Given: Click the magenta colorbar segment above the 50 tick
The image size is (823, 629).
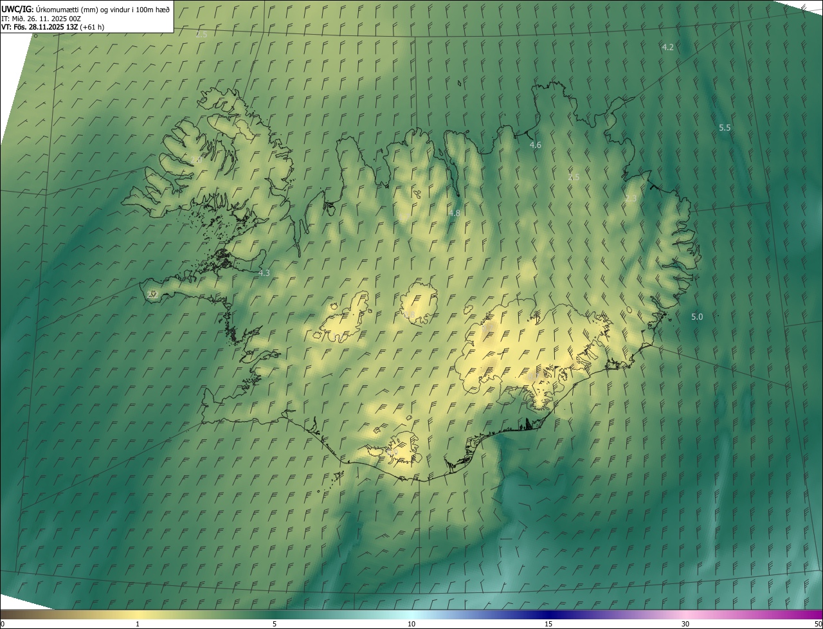Looking at the screenshot, I should click(x=816, y=614).
